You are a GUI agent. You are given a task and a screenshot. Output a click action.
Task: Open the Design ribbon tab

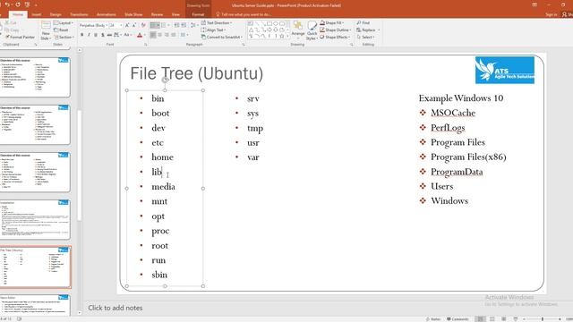tap(56, 14)
